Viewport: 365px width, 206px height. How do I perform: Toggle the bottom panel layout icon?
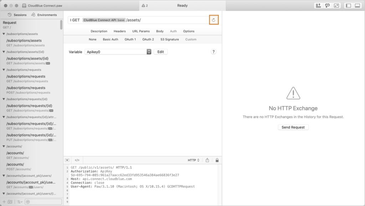[358, 6]
